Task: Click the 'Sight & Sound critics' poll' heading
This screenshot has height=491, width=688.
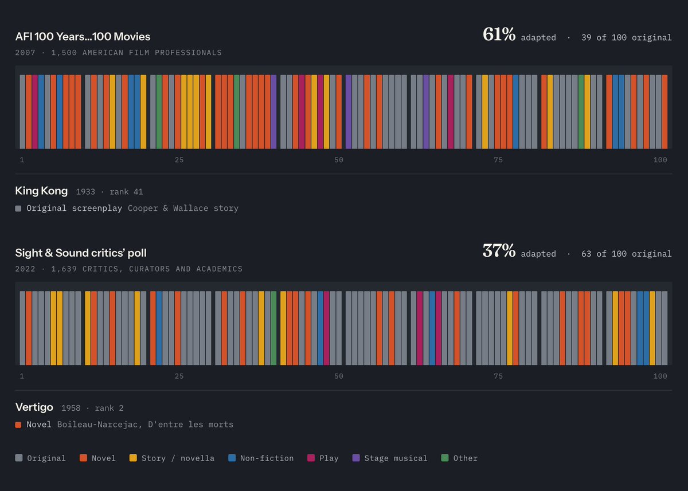Action: (x=81, y=253)
